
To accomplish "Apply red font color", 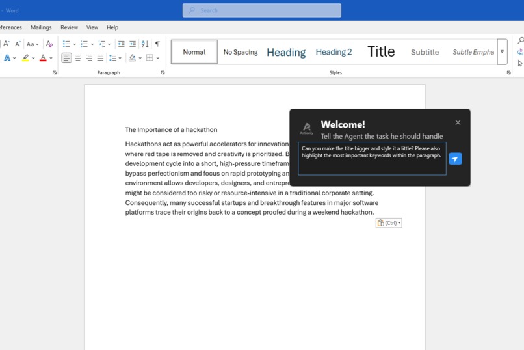I will [43, 58].
